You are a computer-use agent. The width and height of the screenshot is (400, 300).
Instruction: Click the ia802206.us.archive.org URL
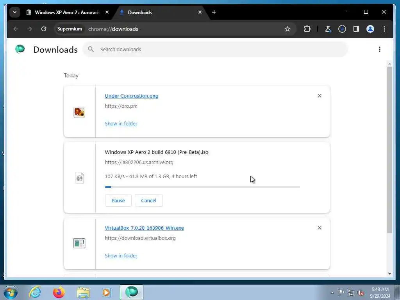pos(139,162)
